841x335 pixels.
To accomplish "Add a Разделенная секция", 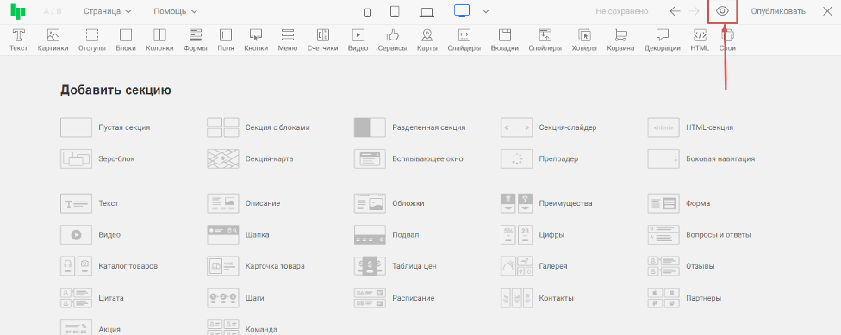I will tap(410, 127).
